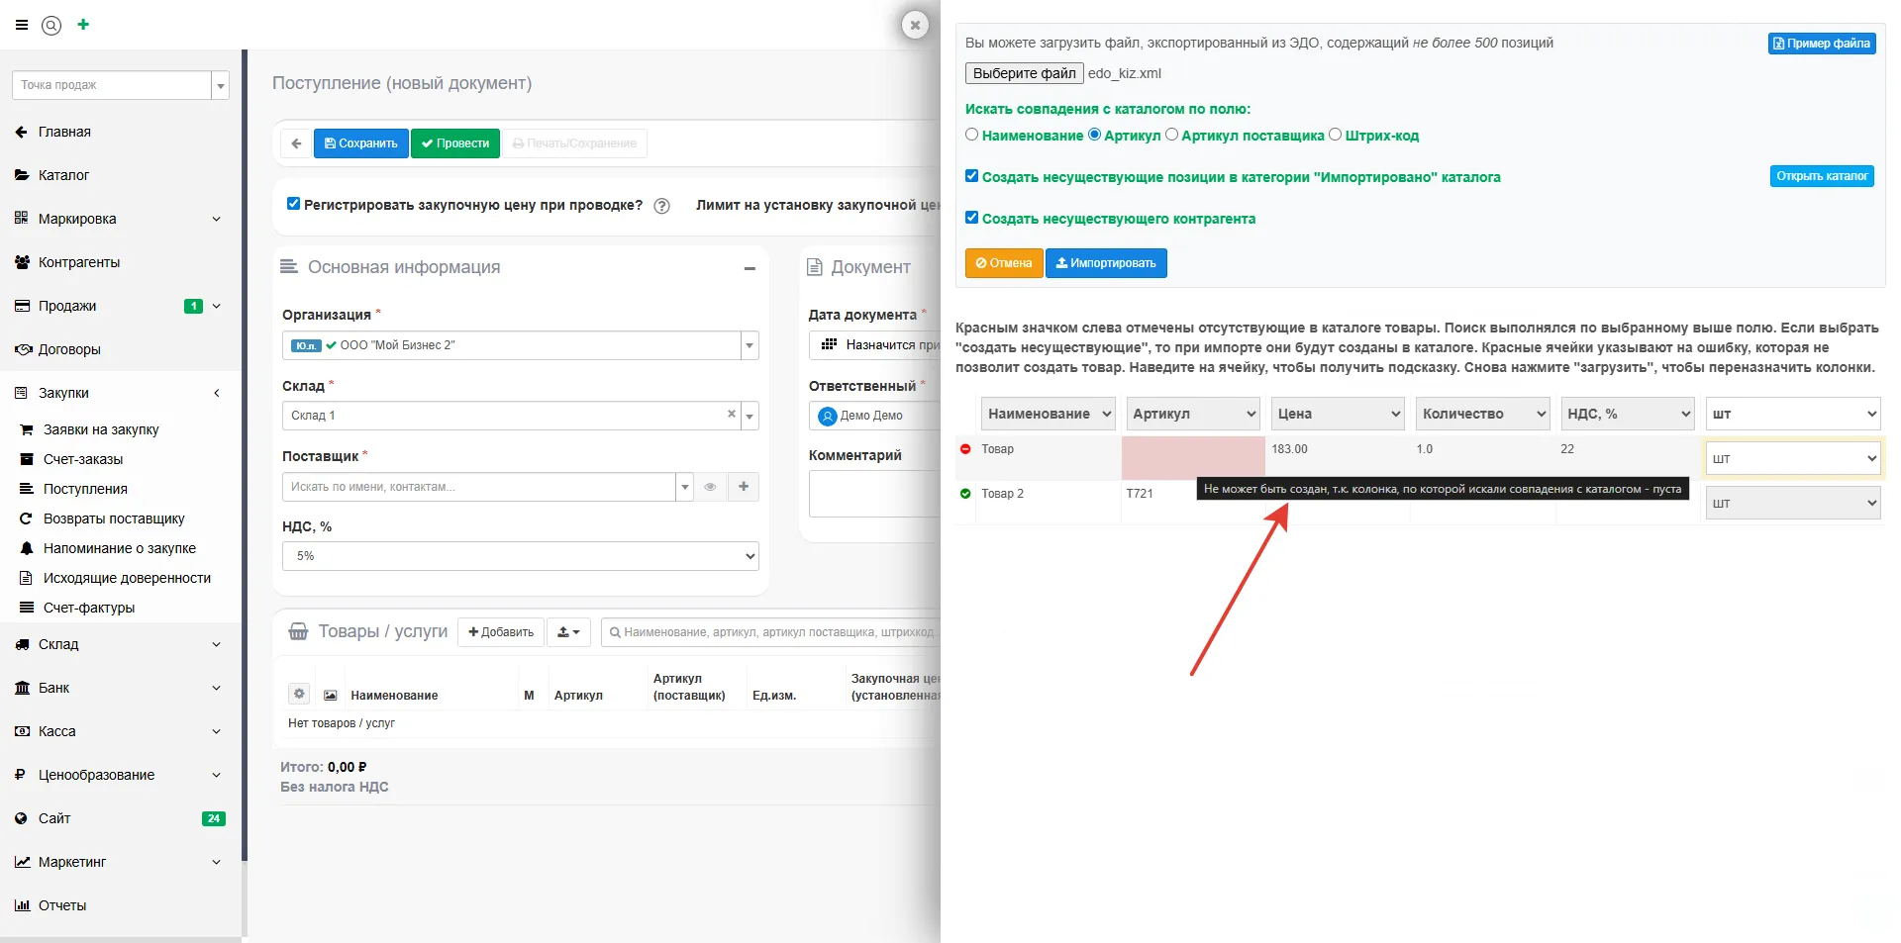This screenshot has width=1901, height=943.
Task: Click the green plus icon in header
Action: point(83,25)
